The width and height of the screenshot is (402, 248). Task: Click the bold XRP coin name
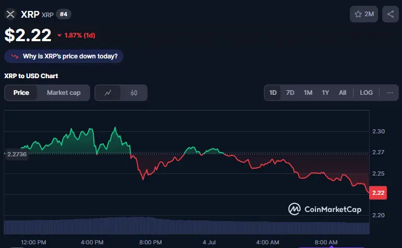[x=30, y=14]
